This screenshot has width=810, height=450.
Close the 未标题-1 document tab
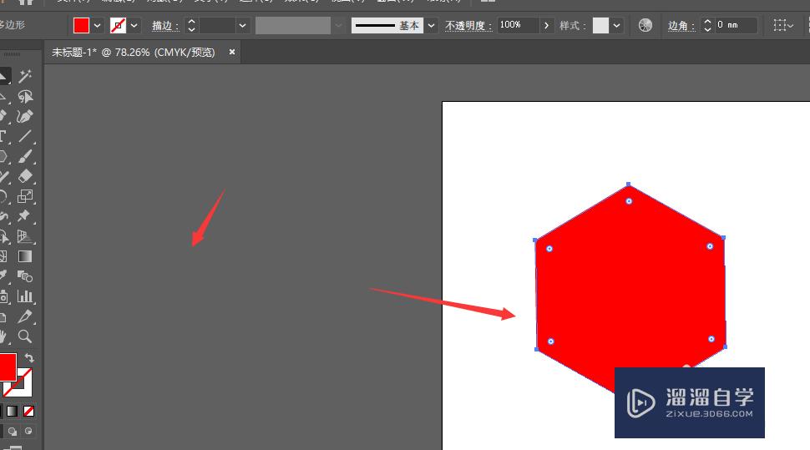point(232,52)
